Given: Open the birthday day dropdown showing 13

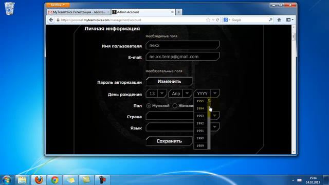Looking at the screenshot, I should (x=156, y=94).
